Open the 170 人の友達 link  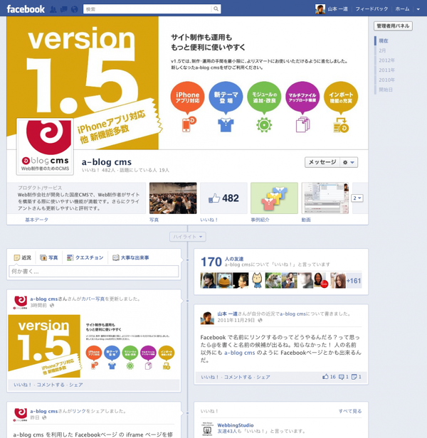pyautogui.click(x=222, y=262)
